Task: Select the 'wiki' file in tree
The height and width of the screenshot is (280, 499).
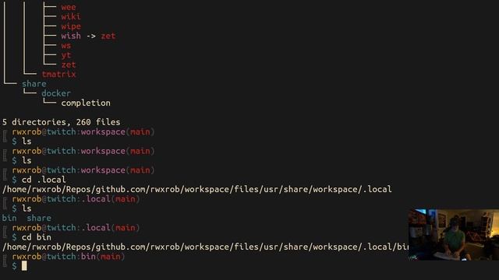Action: click(71, 16)
